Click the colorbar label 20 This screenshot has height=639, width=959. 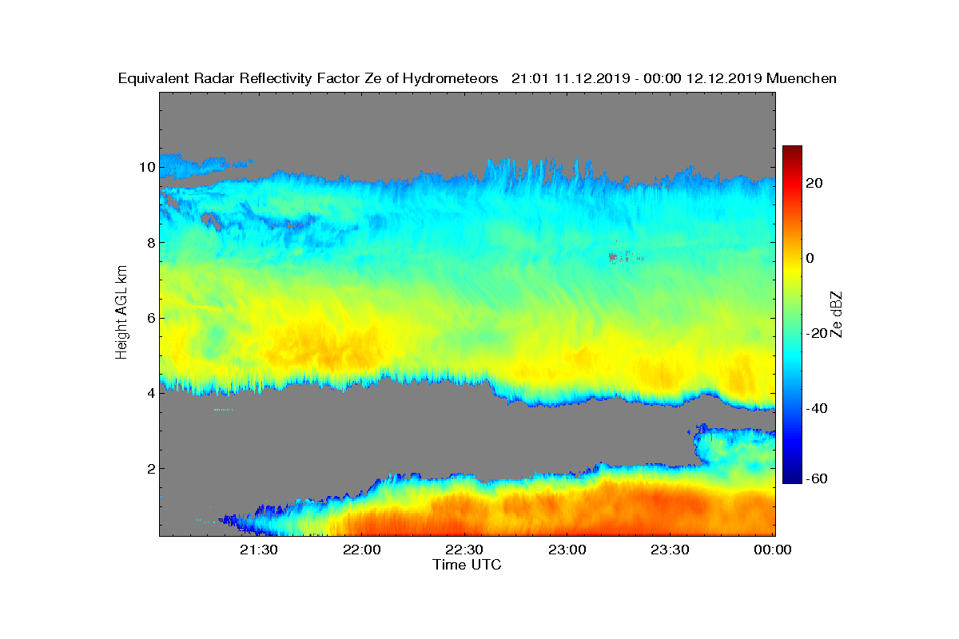pyautogui.click(x=816, y=183)
